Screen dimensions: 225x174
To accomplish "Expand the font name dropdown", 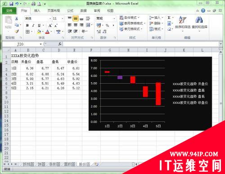I will [x=50, y=18].
